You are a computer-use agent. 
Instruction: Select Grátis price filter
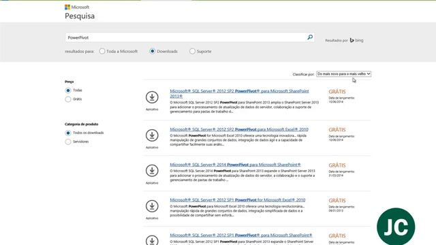point(68,99)
